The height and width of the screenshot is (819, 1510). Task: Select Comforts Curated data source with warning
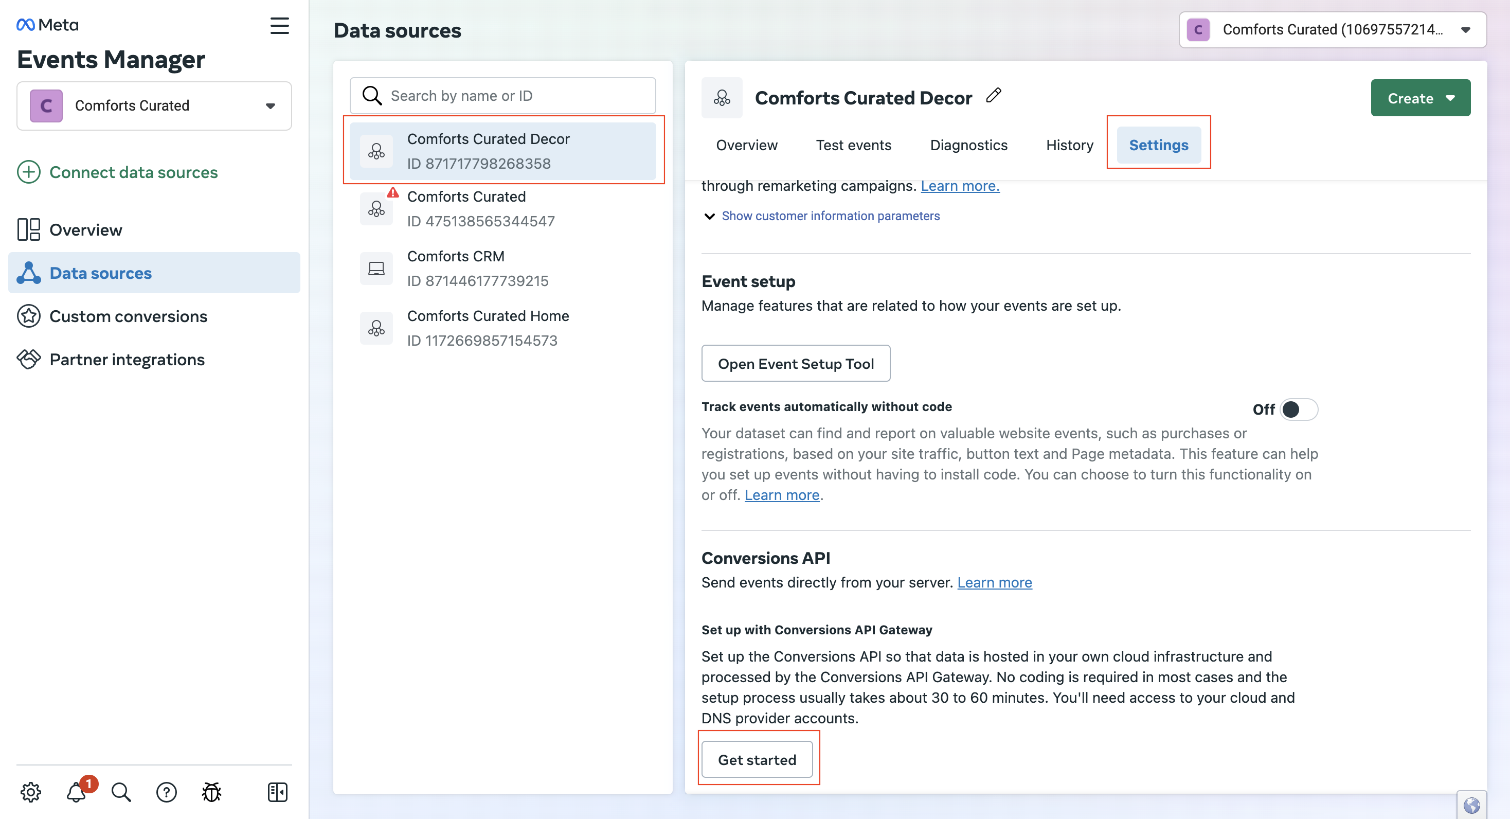point(503,209)
